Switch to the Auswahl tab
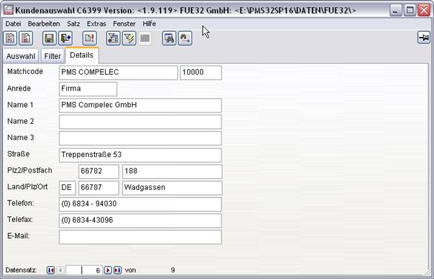This screenshot has width=434, height=279. (x=21, y=56)
